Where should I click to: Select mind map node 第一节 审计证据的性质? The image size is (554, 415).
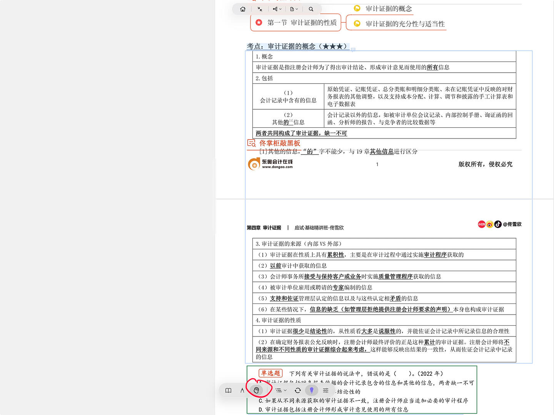click(x=296, y=23)
